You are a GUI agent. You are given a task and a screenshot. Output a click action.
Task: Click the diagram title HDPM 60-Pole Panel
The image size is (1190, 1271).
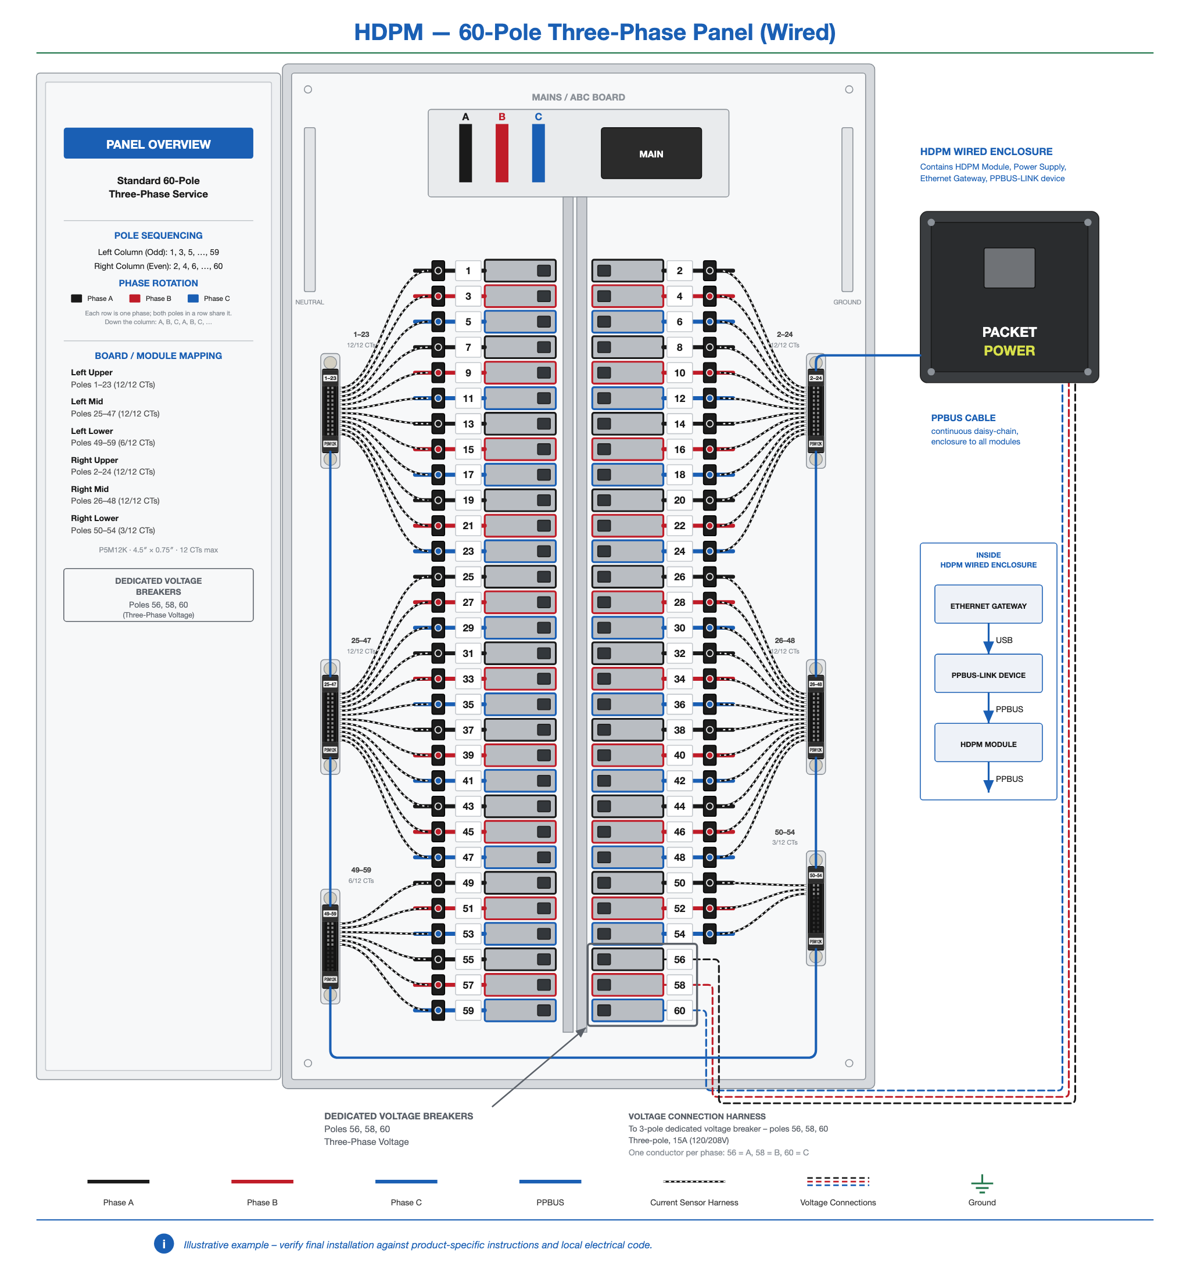coord(594,32)
